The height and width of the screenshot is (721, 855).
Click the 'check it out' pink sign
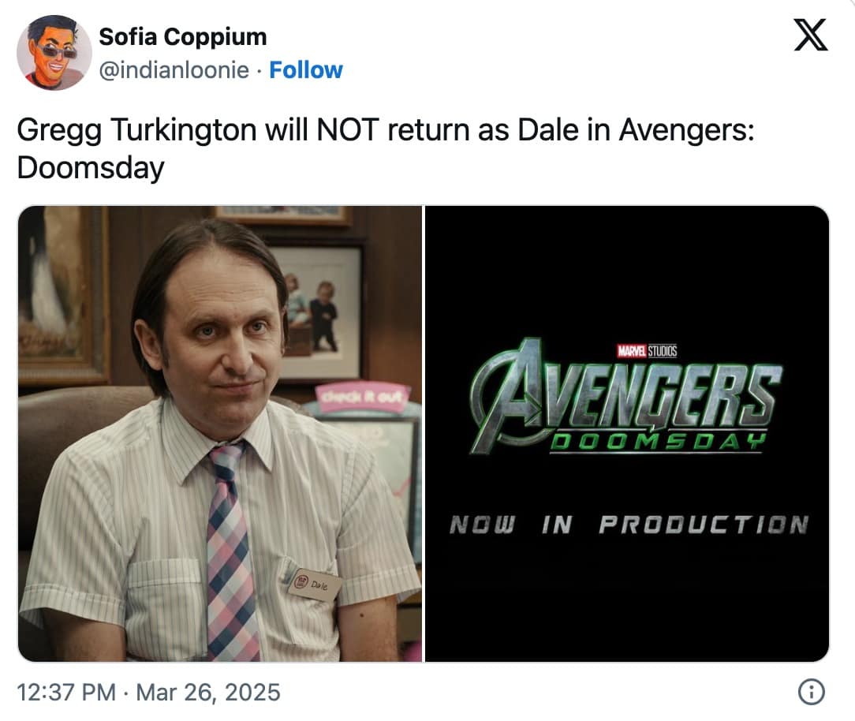[x=364, y=394]
